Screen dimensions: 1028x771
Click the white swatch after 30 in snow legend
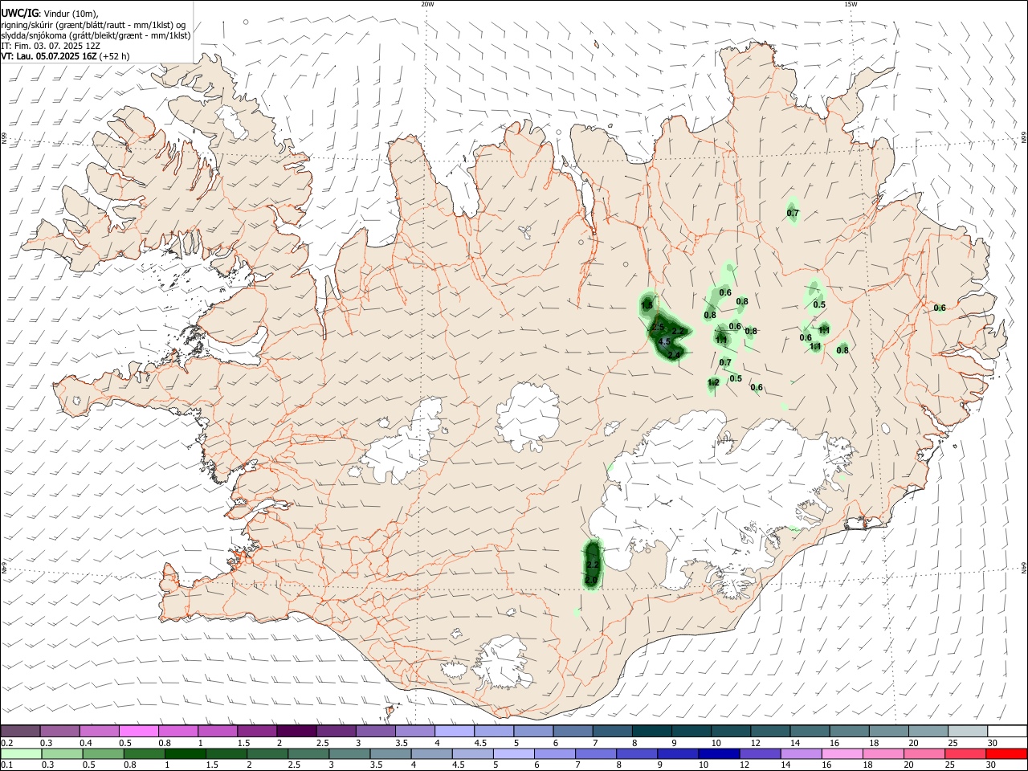[x=1007, y=731]
